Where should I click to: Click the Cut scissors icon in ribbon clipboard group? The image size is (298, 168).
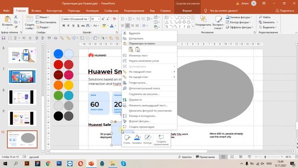[16, 17]
